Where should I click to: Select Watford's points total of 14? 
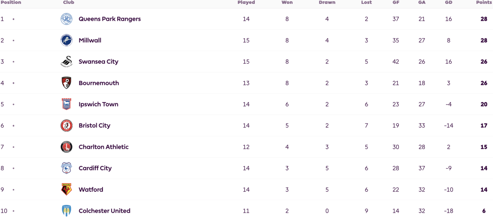pos(484,190)
